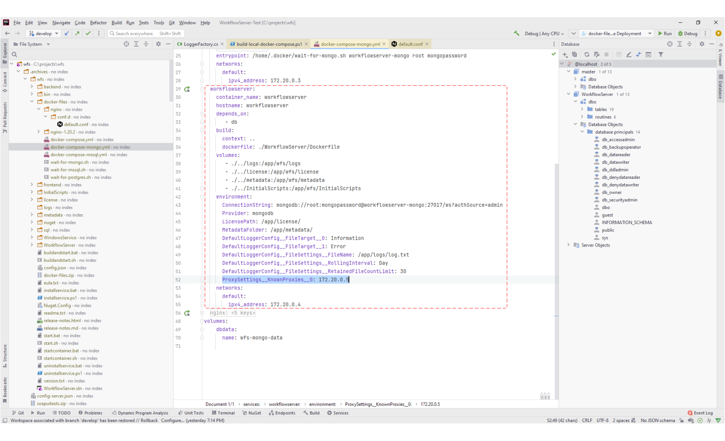Open the Refactor menu
Viewport: 725px width, 441px height.
[98, 23]
